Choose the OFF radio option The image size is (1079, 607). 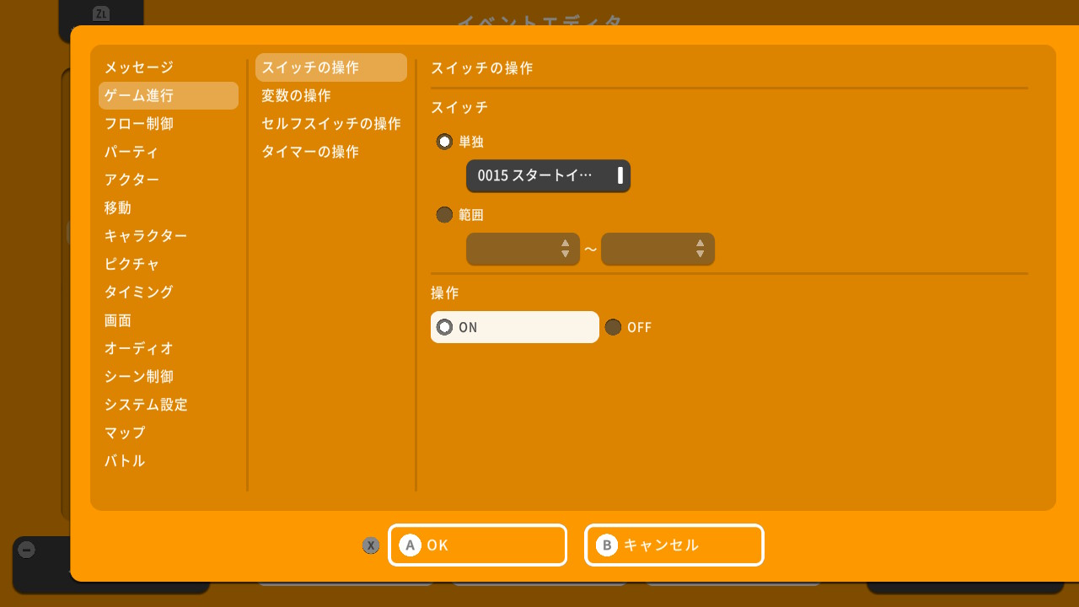629,327
